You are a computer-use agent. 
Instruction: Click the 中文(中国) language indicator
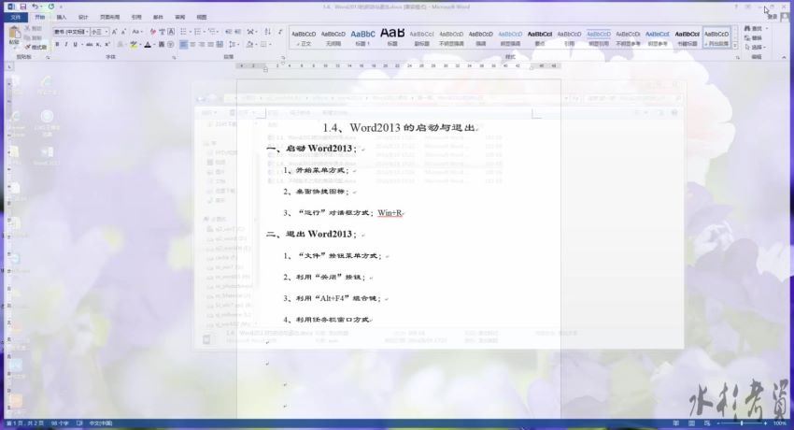click(100, 423)
